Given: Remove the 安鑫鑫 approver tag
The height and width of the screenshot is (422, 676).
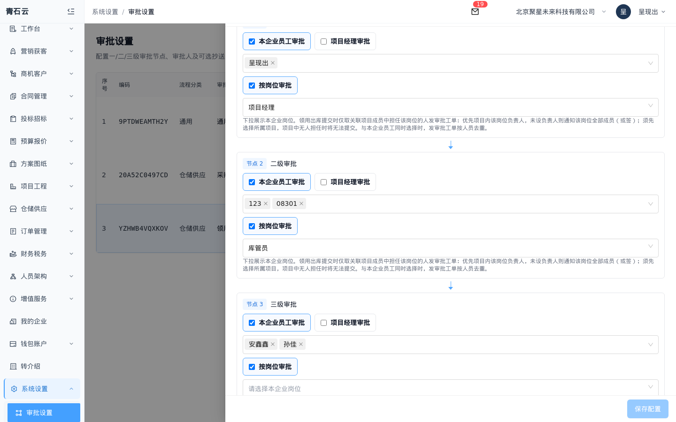Looking at the screenshot, I should [x=273, y=344].
